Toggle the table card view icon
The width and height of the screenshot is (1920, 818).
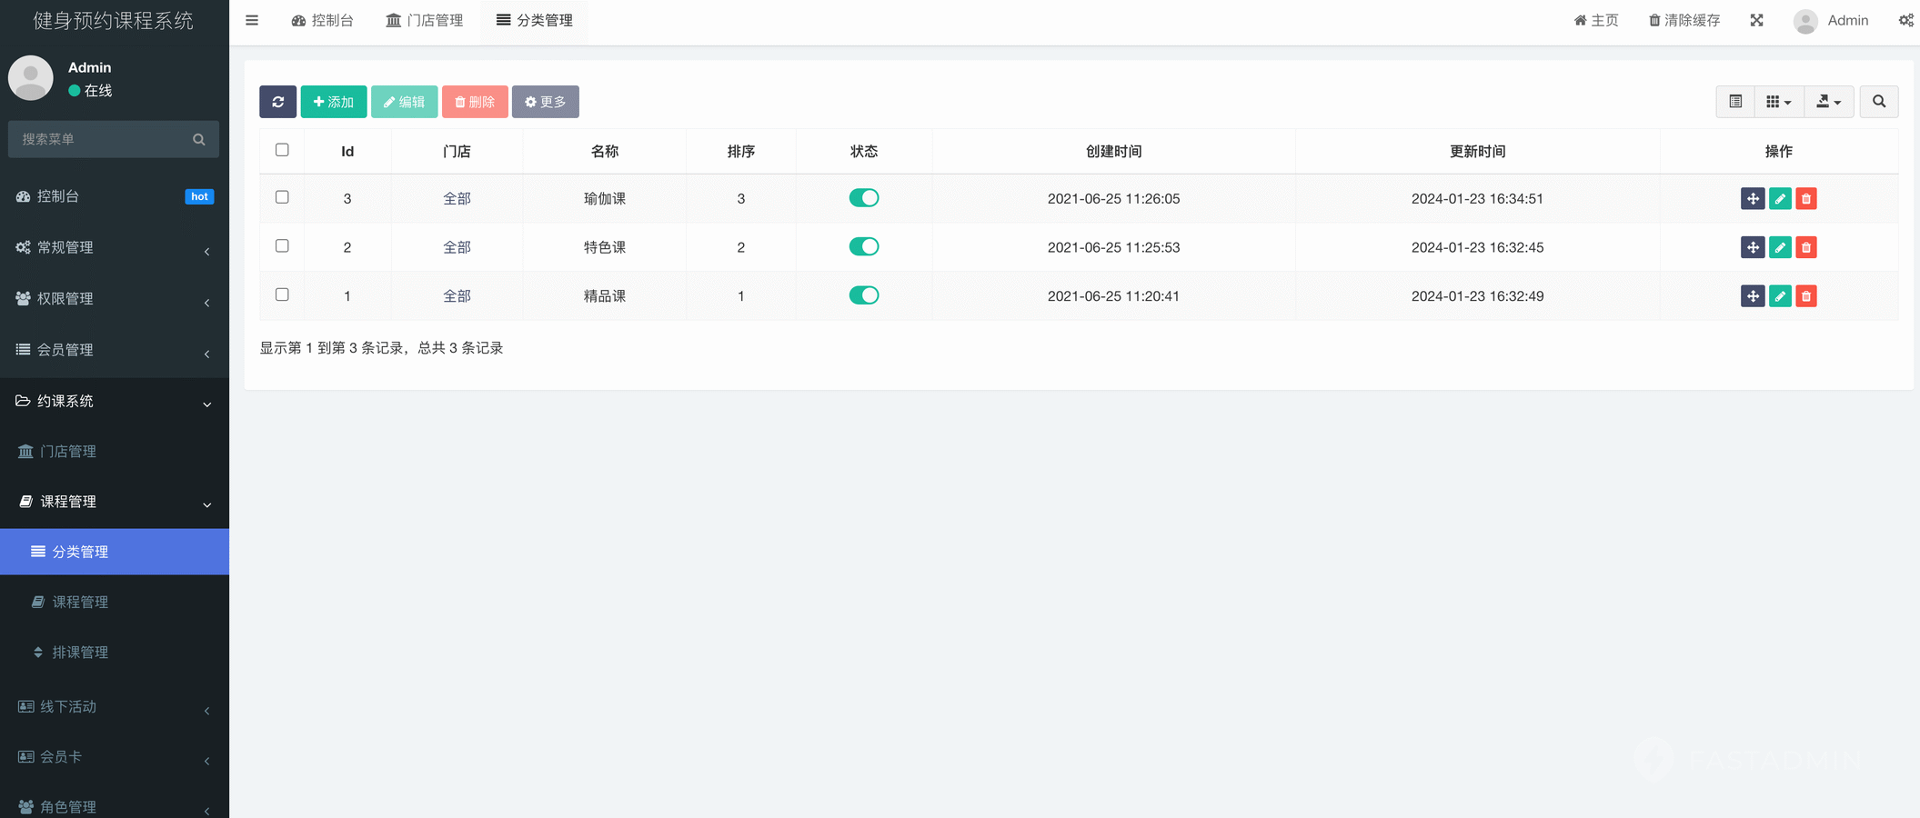tap(1735, 102)
